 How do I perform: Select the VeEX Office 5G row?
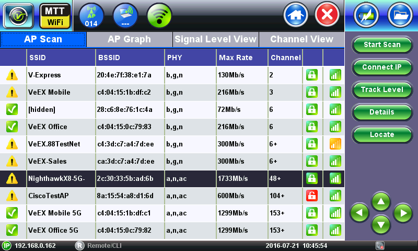tap(157, 230)
